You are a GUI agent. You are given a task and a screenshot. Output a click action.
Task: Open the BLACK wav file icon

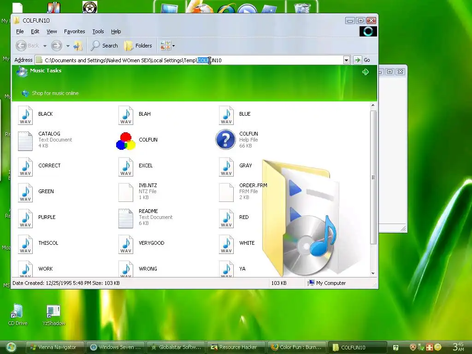tap(25, 115)
